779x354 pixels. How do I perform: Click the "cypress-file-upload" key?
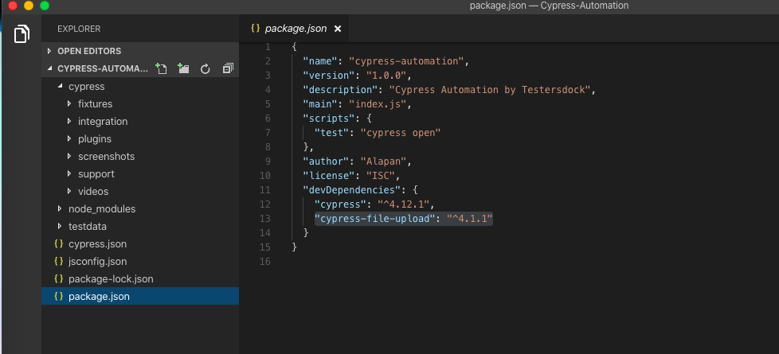pyautogui.click(x=375, y=219)
